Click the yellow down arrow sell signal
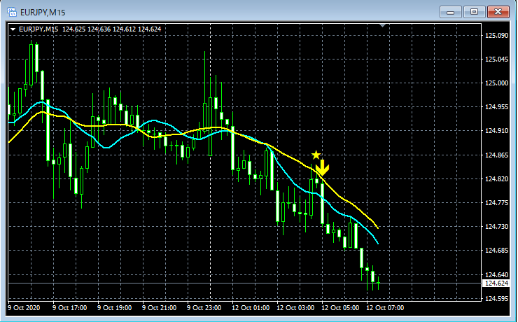The height and width of the screenshot is (322, 518). tap(322, 168)
